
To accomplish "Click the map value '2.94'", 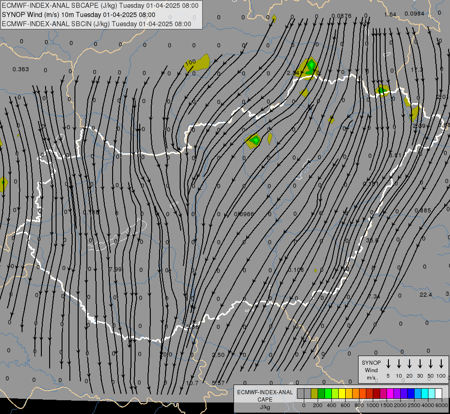I will 293,73.
